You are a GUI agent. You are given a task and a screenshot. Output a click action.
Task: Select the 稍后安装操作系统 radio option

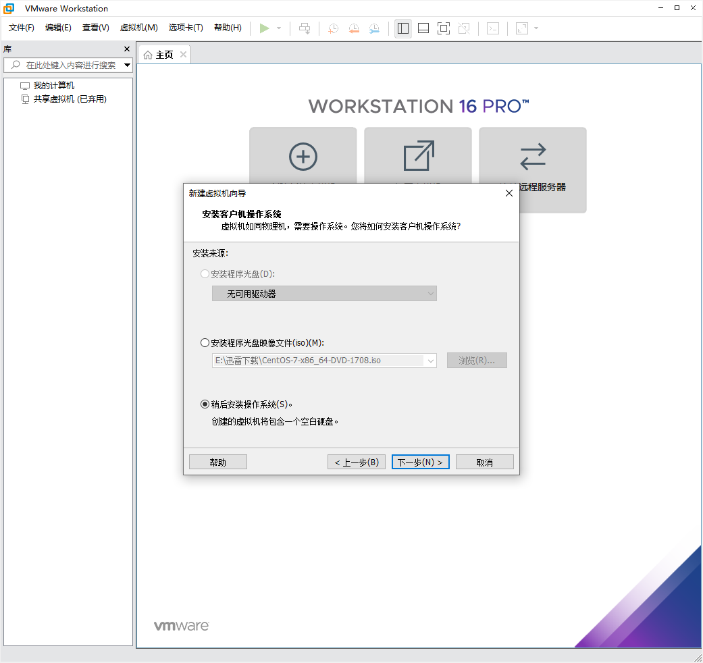pyautogui.click(x=205, y=404)
